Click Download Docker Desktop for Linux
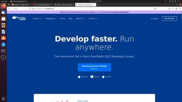Screen dimensions: 182x102 click(94, 67)
